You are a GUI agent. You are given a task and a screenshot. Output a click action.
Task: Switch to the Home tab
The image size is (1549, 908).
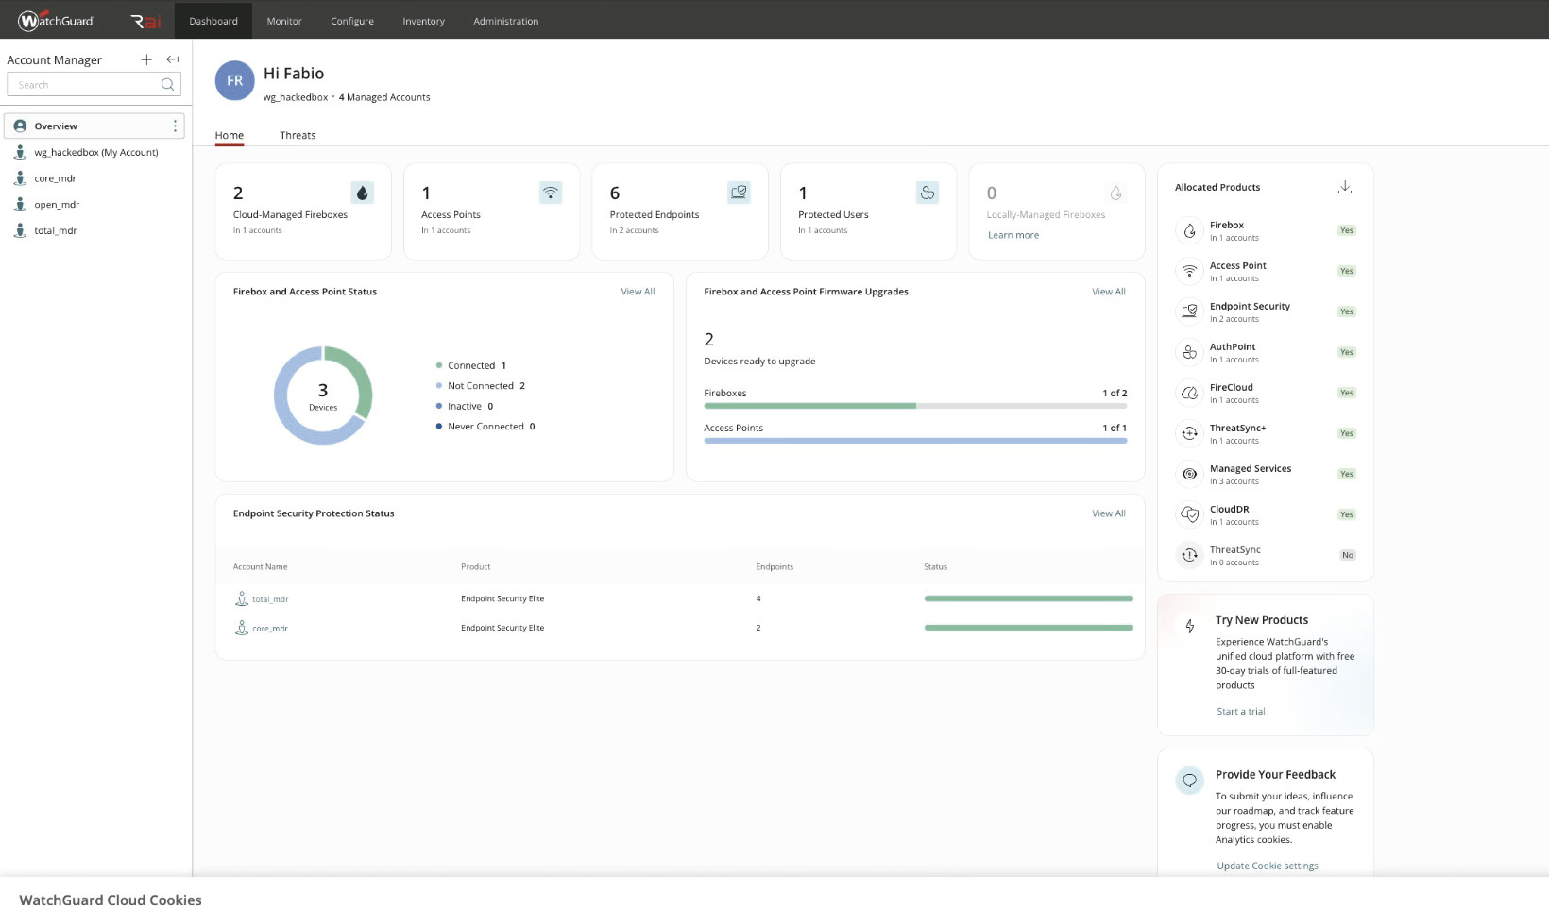[x=230, y=135]
